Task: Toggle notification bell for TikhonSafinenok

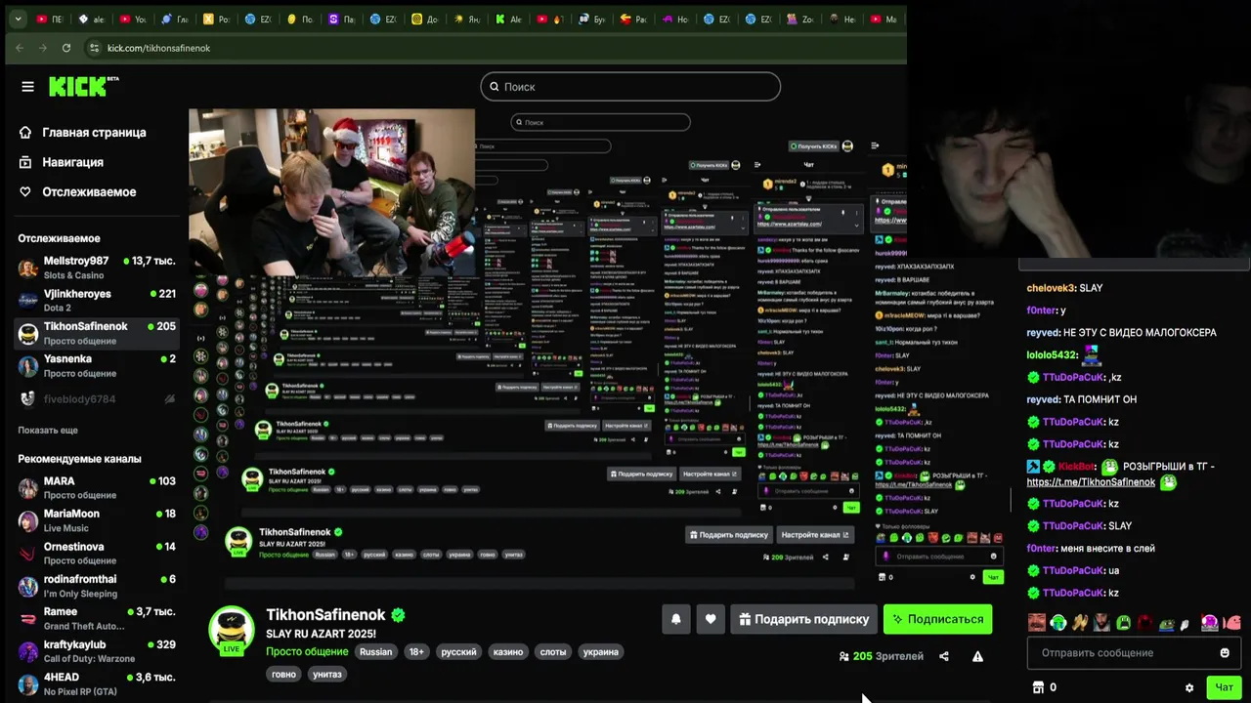Action: pyautogui.click(x=675, y=619)
